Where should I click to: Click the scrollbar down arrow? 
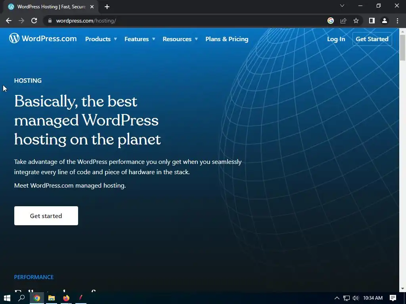click(x=402, y=289)
